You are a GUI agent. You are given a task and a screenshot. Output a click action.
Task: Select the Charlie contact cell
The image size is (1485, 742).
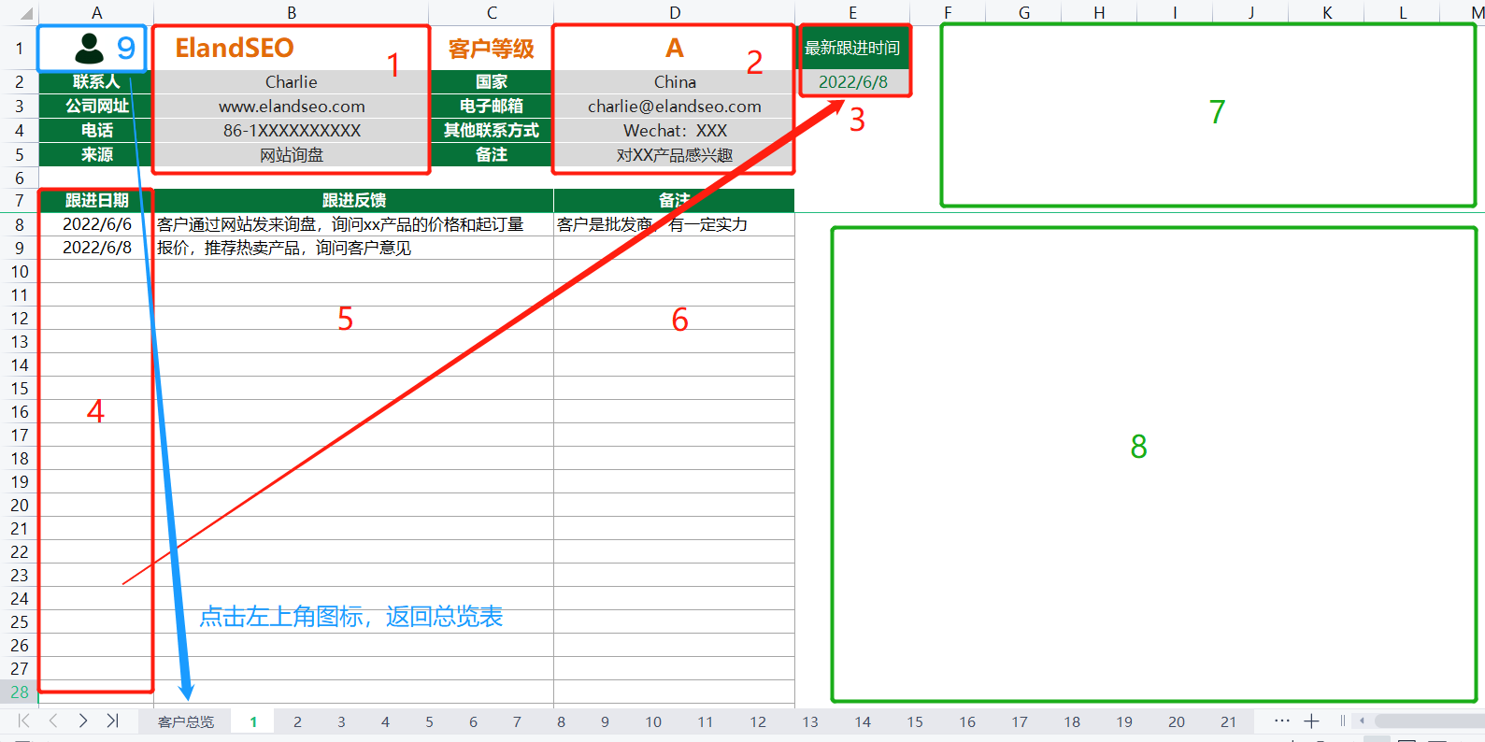(292, 81)
